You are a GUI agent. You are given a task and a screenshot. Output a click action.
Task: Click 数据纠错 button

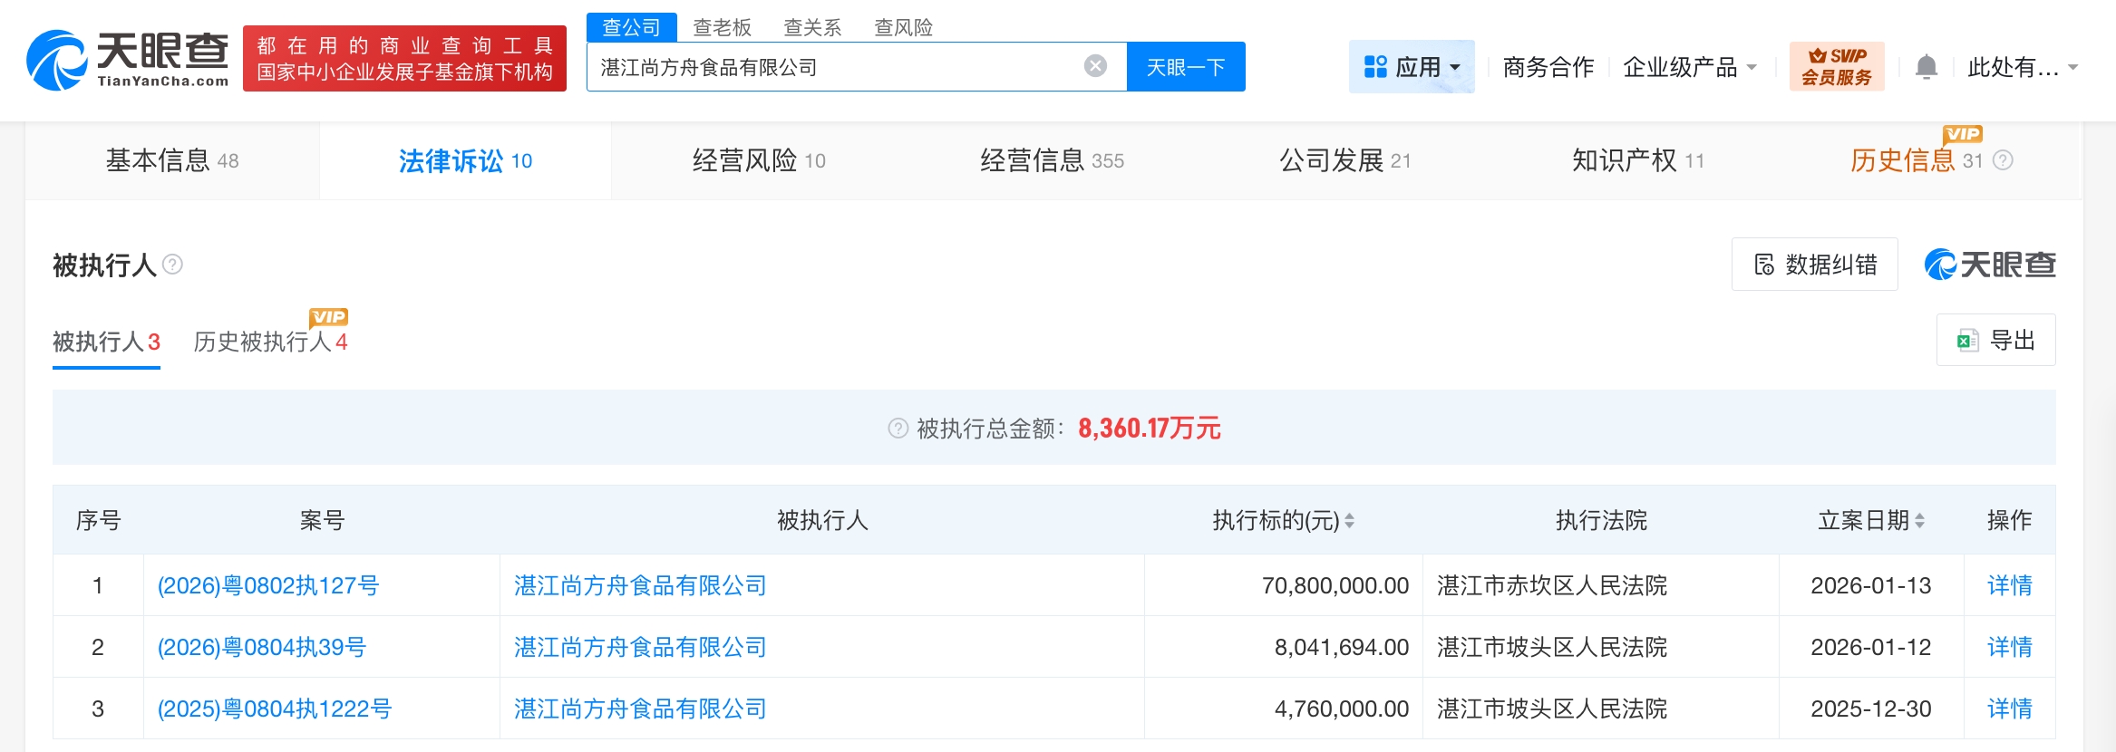point(1814,265)
